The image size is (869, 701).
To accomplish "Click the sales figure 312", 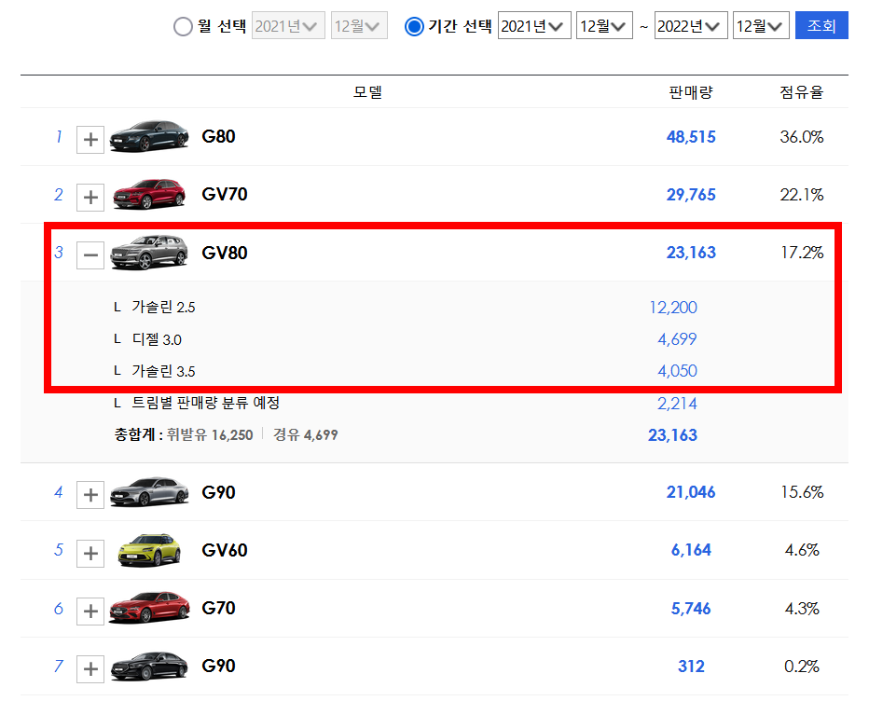I will [x=691, y=667].
